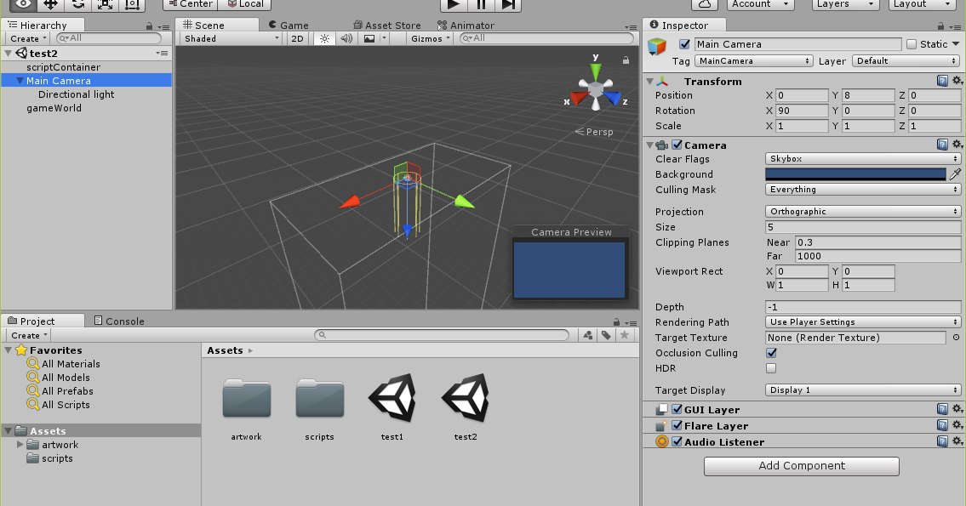966x506 pixels.
Task: Open the Transform component settings gear
Action: tap(958, 80)
